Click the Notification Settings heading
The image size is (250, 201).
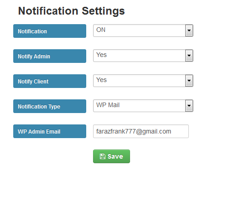coord(72,11)
